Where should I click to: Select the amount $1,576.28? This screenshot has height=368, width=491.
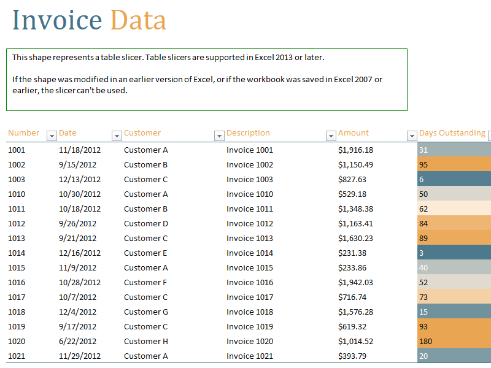click(355, 312)
